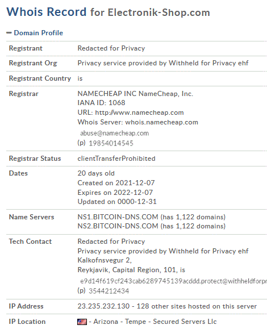
Task: Open the NS1.BITCOIN-DNS.COM name server link
Action: point(118,216)
